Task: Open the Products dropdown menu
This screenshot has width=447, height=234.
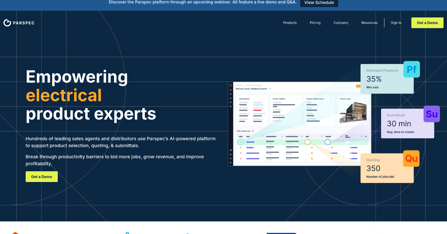Action: click(x=290, y=23)
